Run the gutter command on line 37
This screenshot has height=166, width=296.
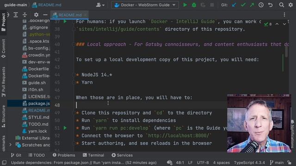tap(65, 22)
